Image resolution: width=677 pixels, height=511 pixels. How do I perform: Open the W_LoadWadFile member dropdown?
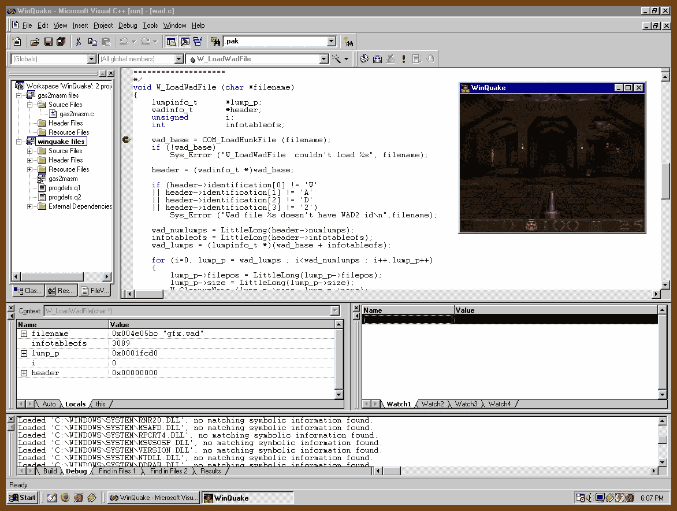tap(324, 59)
